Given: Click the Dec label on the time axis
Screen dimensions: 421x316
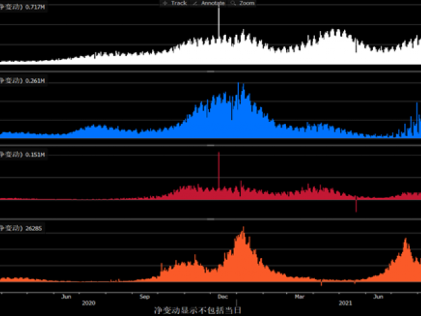Looking at the screenshot, I should pyautogui.click(x=222, y=296).
